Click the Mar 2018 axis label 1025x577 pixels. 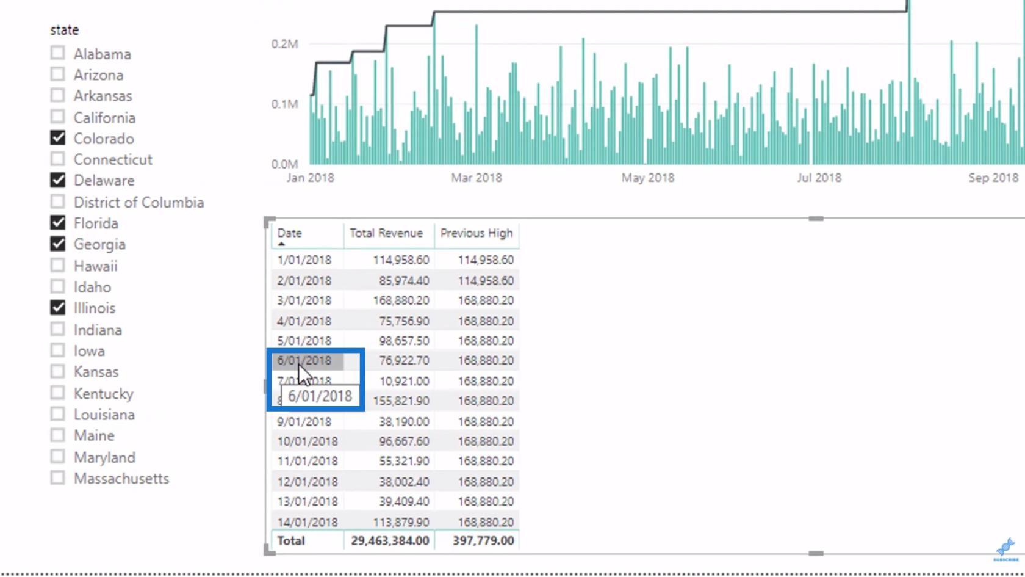click(477, 178)
